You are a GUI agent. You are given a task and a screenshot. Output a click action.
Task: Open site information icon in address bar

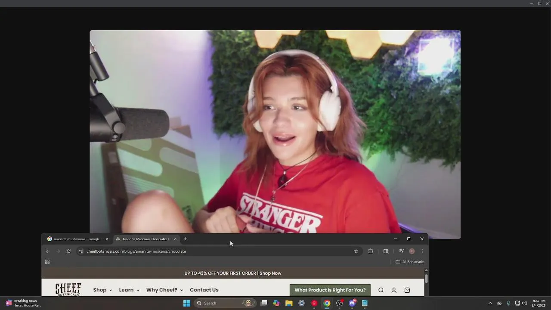pyautogui.click(x=80, y=251)
